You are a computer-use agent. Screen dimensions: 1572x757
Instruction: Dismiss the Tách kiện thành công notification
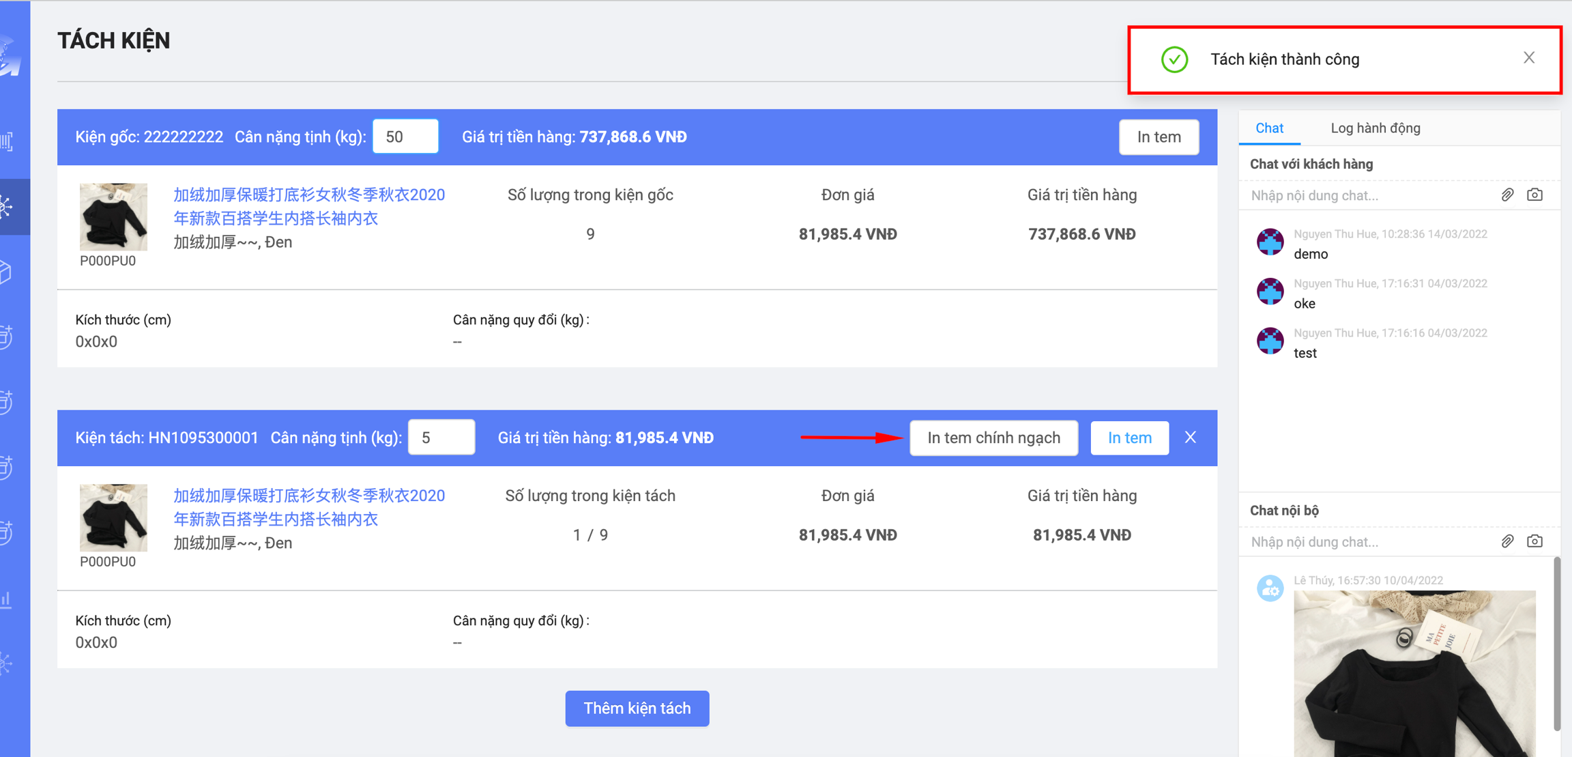tap(1529, 58)
